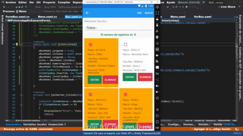The image size is (243, 136).
Task: Collapse the listarListas method at line 45
Action: [x=21, y=45]
